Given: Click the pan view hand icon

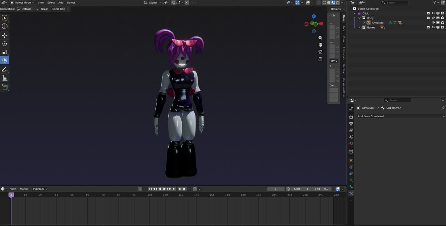Looking at the screenshot, I should click(320, 45).
